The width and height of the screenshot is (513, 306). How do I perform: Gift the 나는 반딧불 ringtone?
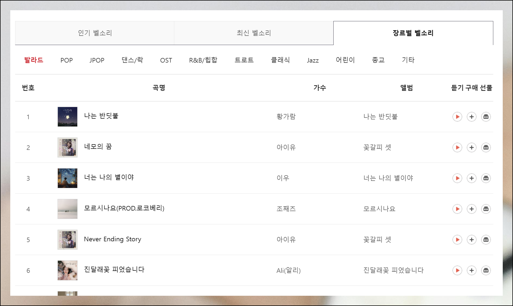point(486,117)
